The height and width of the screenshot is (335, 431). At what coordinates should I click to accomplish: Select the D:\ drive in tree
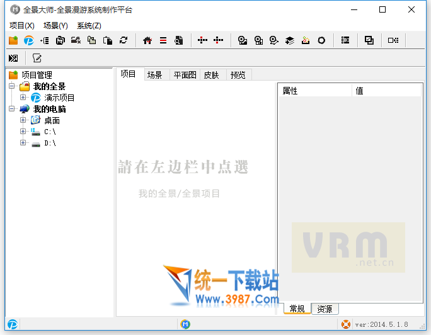[50, 143]
